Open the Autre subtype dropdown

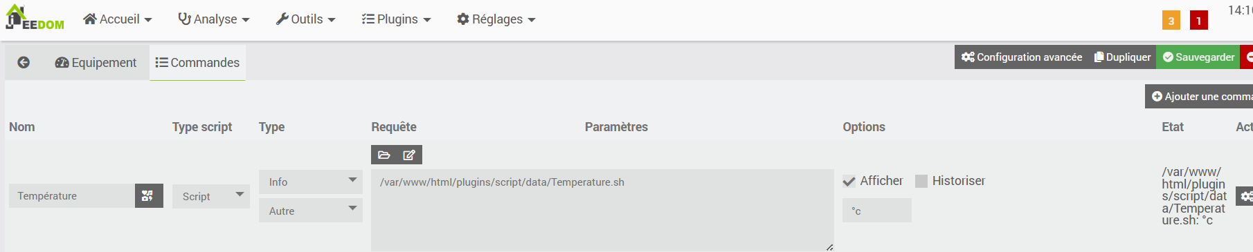point(311,211)
